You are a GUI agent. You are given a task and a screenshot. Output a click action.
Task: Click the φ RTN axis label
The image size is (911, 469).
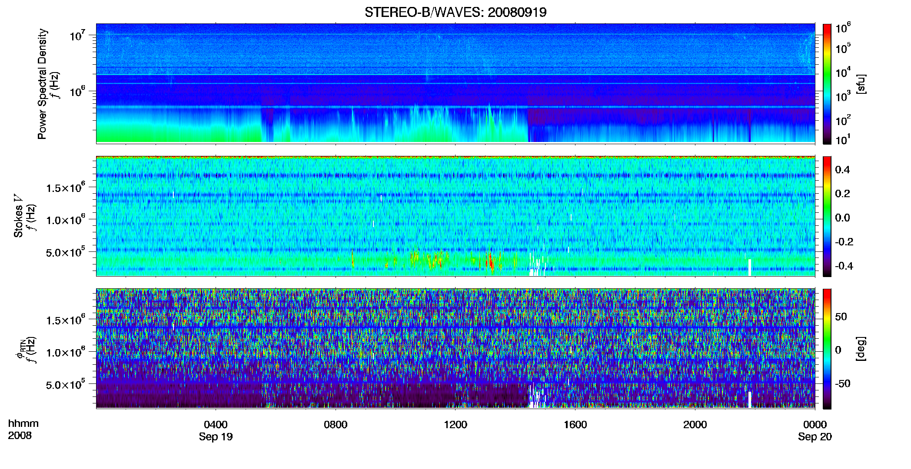(x=20, y=349)
